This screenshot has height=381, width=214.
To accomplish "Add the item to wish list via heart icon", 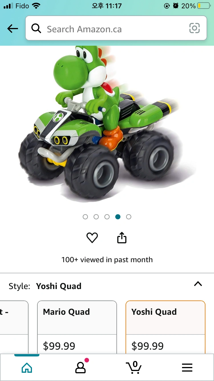I will [92, 238].
